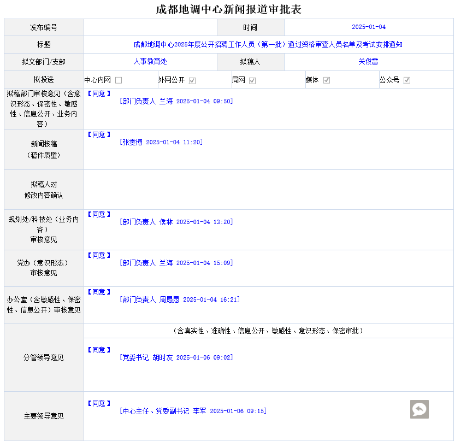
Task: Click the 新闻核稿（稿件质量） label
Action: [44, 150]
